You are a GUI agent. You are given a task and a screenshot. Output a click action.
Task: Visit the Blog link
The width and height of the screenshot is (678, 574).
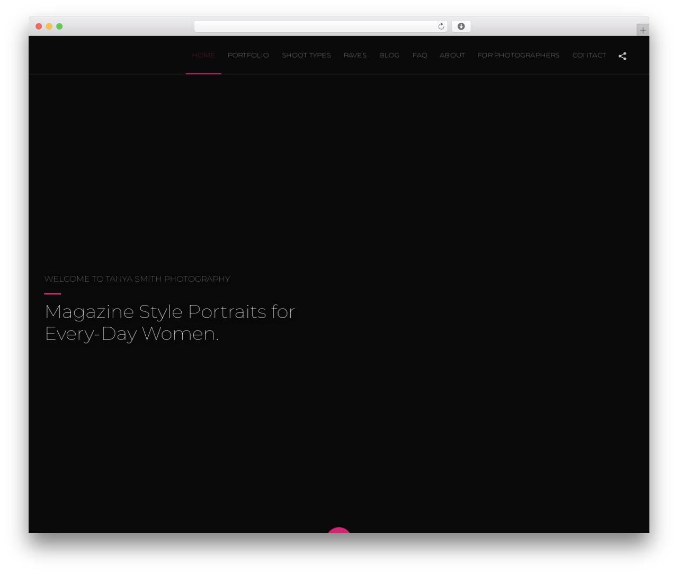389,55
